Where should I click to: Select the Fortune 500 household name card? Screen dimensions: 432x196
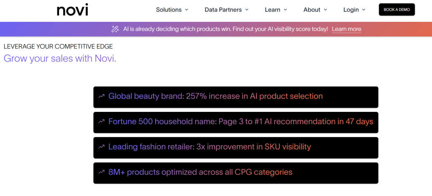click(235, 122)
